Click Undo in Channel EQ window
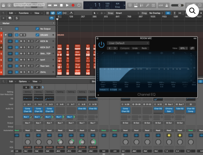 [x=135, y=48]
